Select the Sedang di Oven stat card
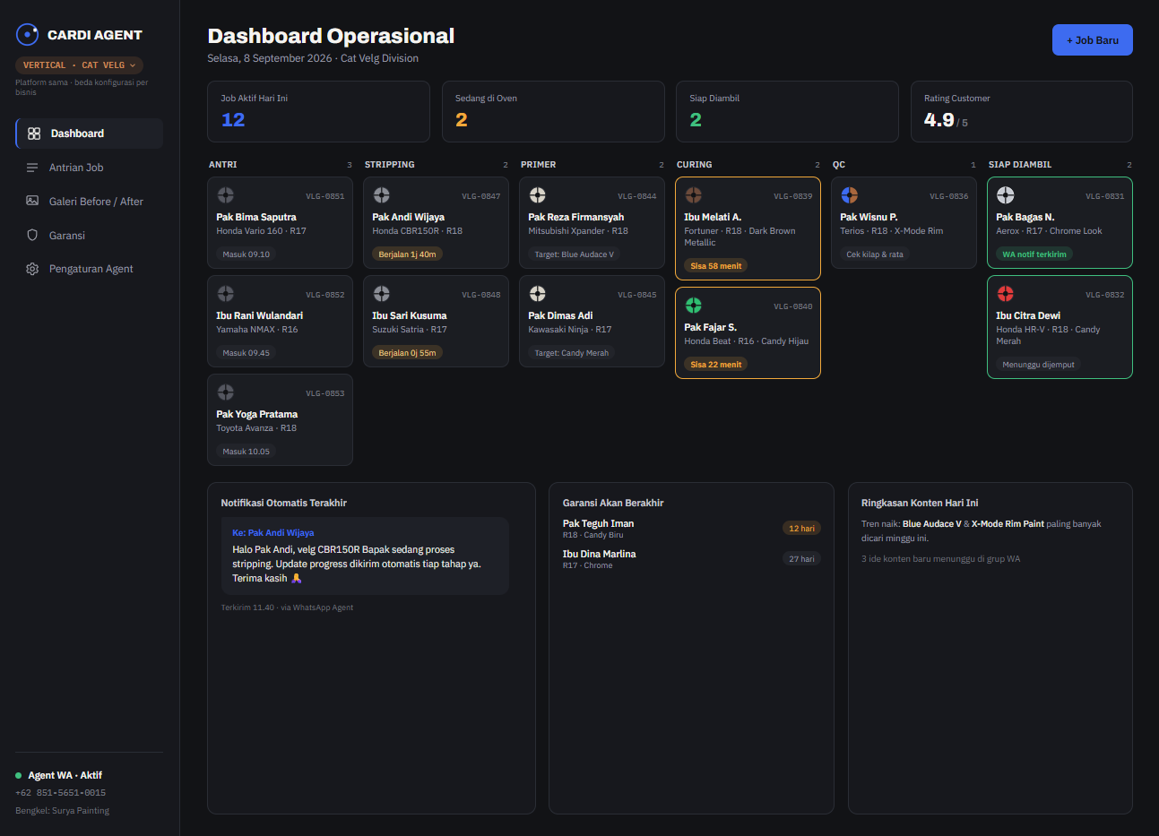The image size is (1159, 836). point(553,112)
